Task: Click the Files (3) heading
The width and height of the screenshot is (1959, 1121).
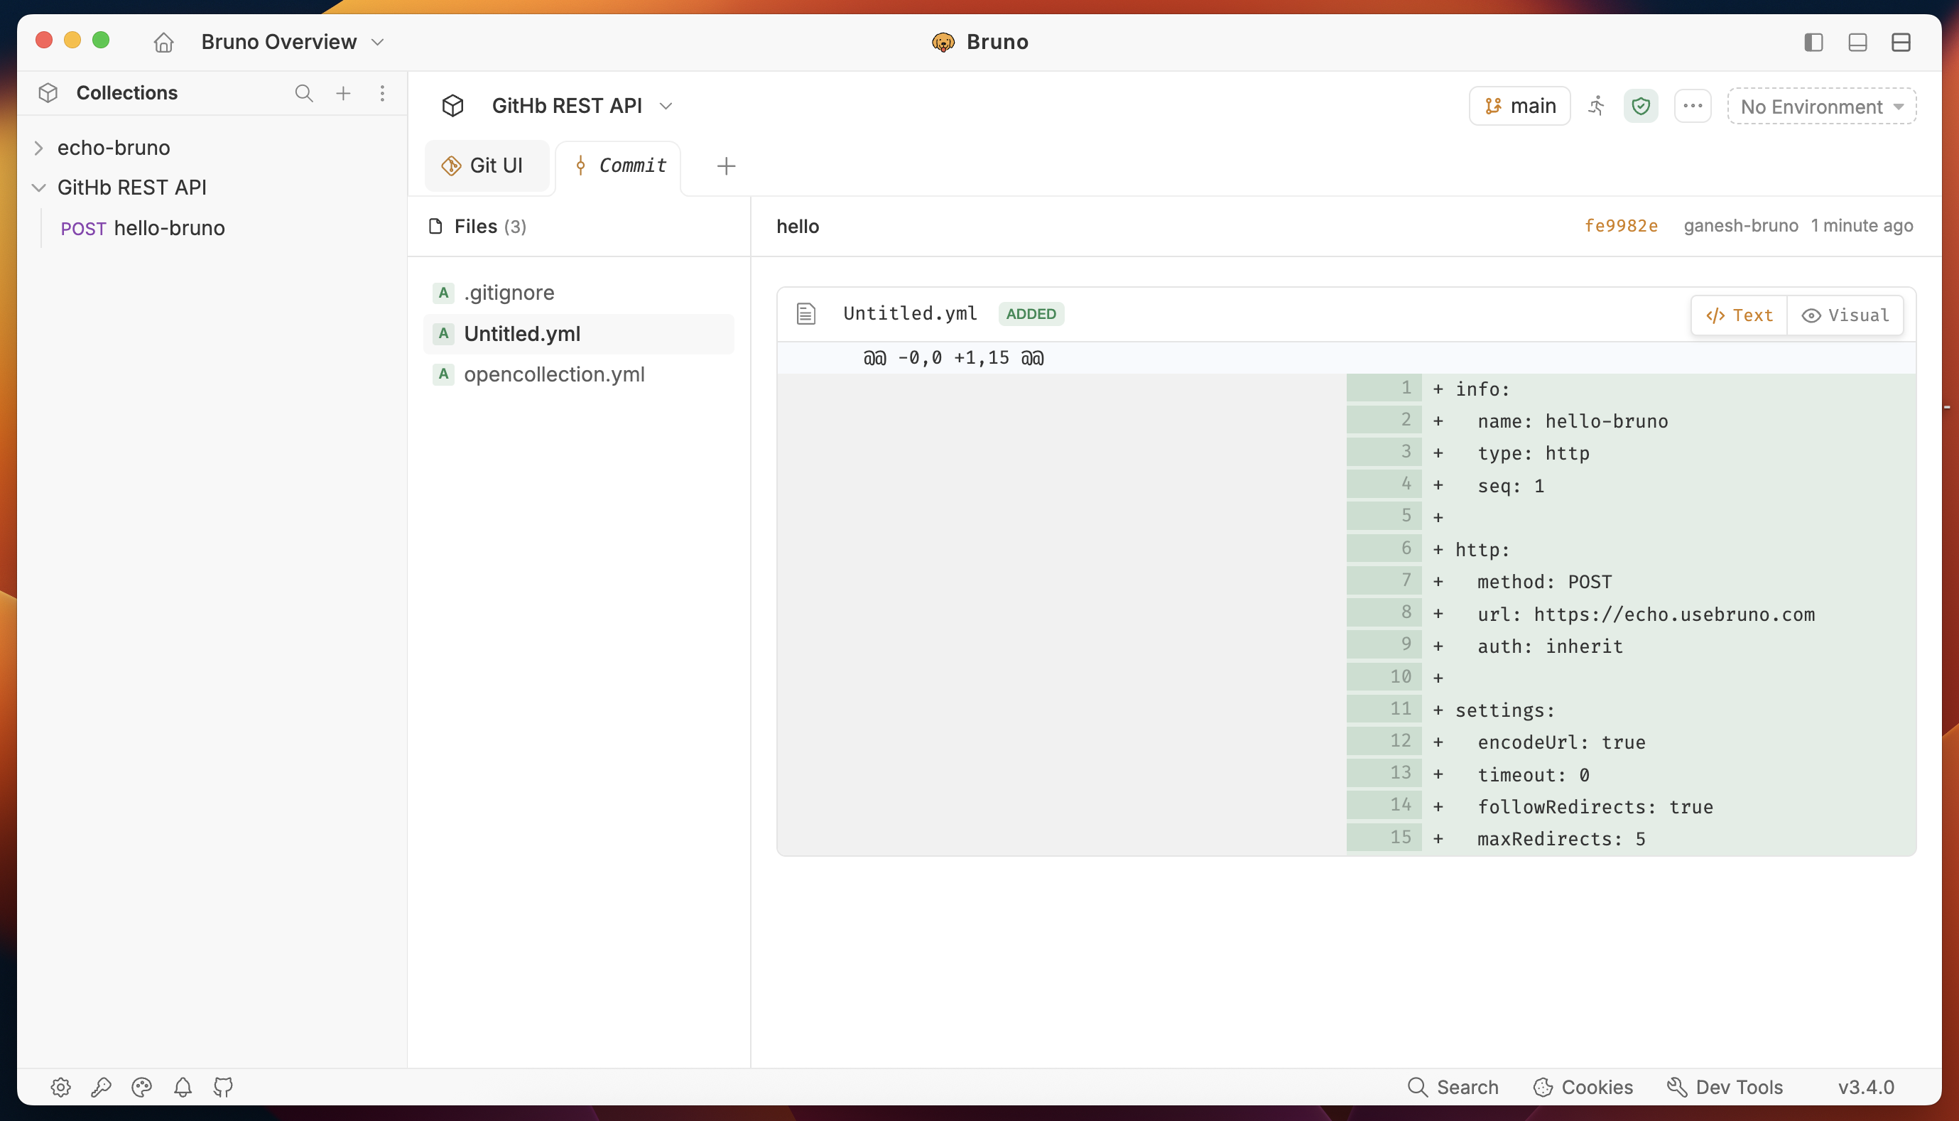Action: pos(489,227)
